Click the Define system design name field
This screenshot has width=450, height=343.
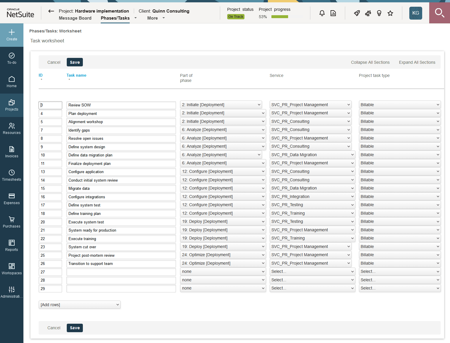(x=121, y=147)
